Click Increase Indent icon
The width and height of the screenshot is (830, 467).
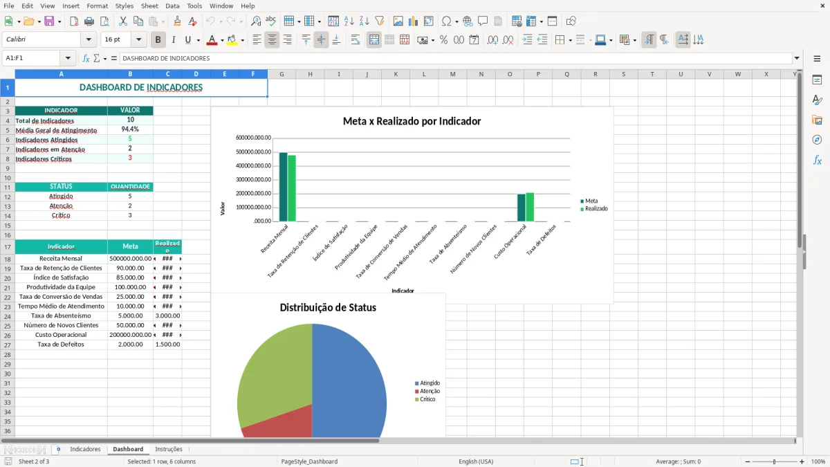click(x=527, y=40)
